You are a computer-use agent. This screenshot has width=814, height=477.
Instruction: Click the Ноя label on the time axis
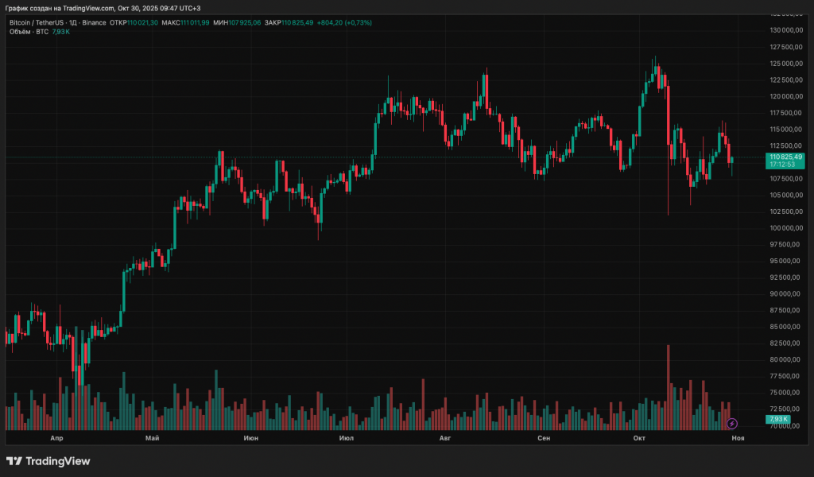[x=738, y=438]
